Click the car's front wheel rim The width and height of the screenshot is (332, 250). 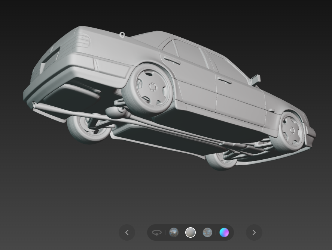[292, 130]
